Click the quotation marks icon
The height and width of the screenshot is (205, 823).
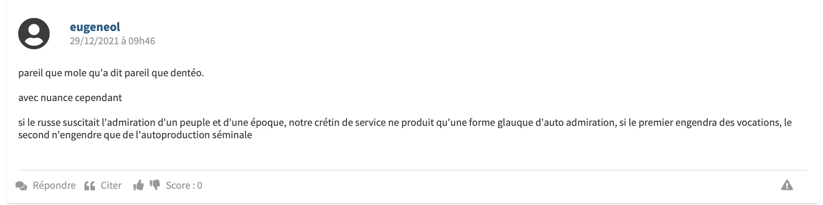coord(89,186)
